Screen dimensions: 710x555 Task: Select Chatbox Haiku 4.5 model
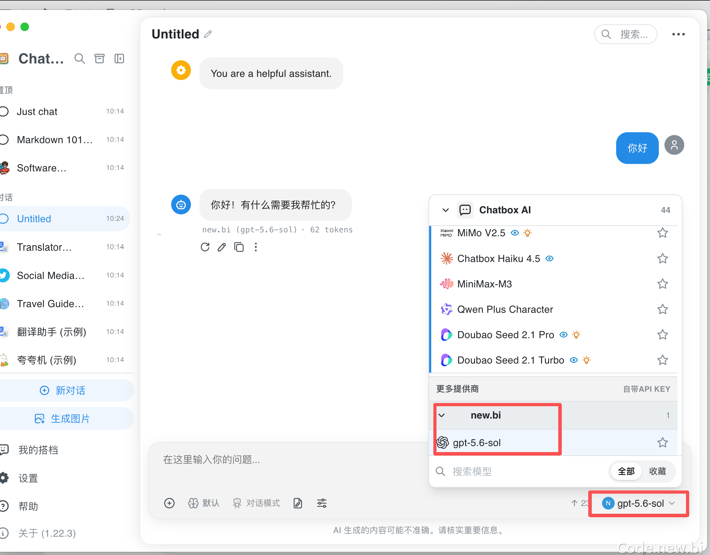tap(553, 258)
